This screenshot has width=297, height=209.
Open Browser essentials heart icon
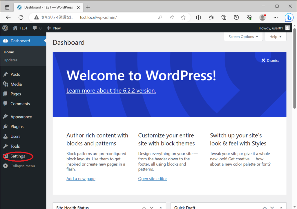pyautogui.click(x=249, y=17)
